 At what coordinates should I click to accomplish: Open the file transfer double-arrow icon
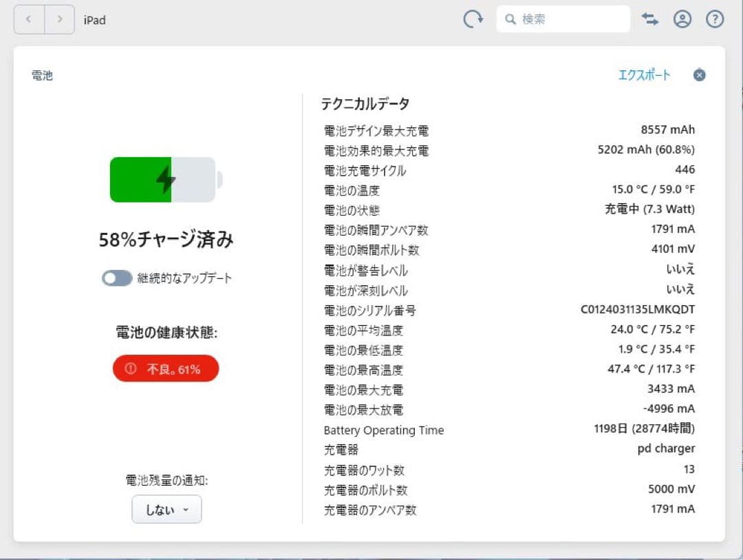tap(649, 19)
